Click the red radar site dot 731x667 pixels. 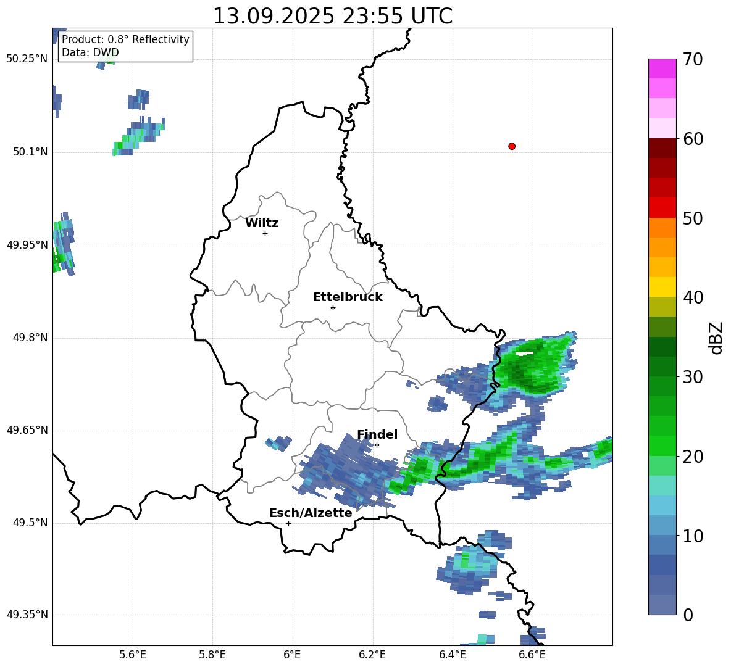512,146
